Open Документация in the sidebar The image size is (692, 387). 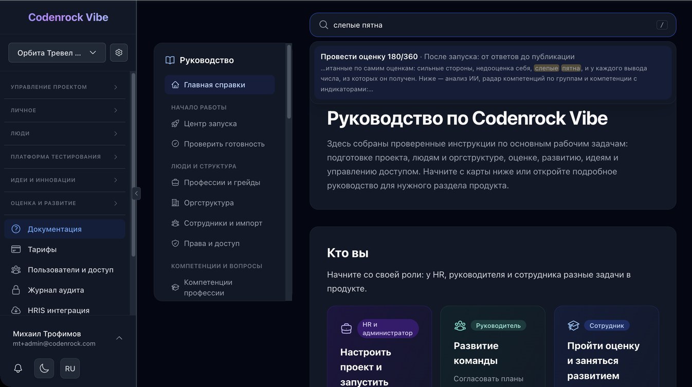tap(65, 229)
